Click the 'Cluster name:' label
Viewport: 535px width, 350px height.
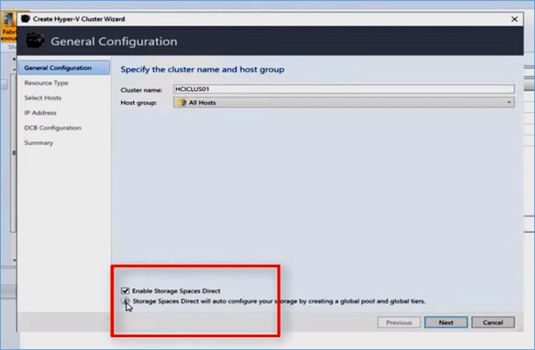coord(141,90)
